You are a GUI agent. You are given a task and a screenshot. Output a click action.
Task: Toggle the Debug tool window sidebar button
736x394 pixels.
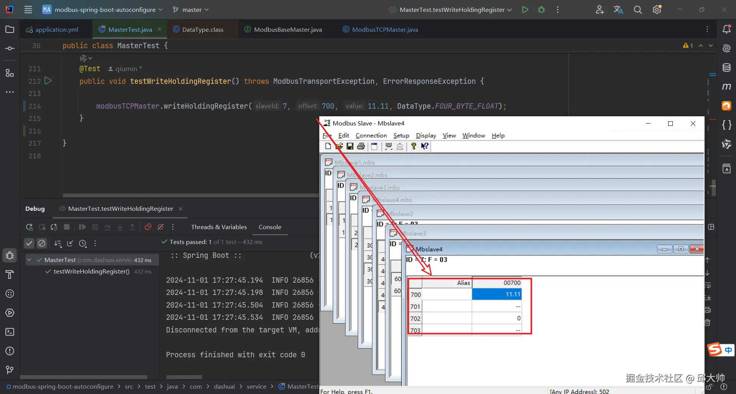(x=10, y=256)
